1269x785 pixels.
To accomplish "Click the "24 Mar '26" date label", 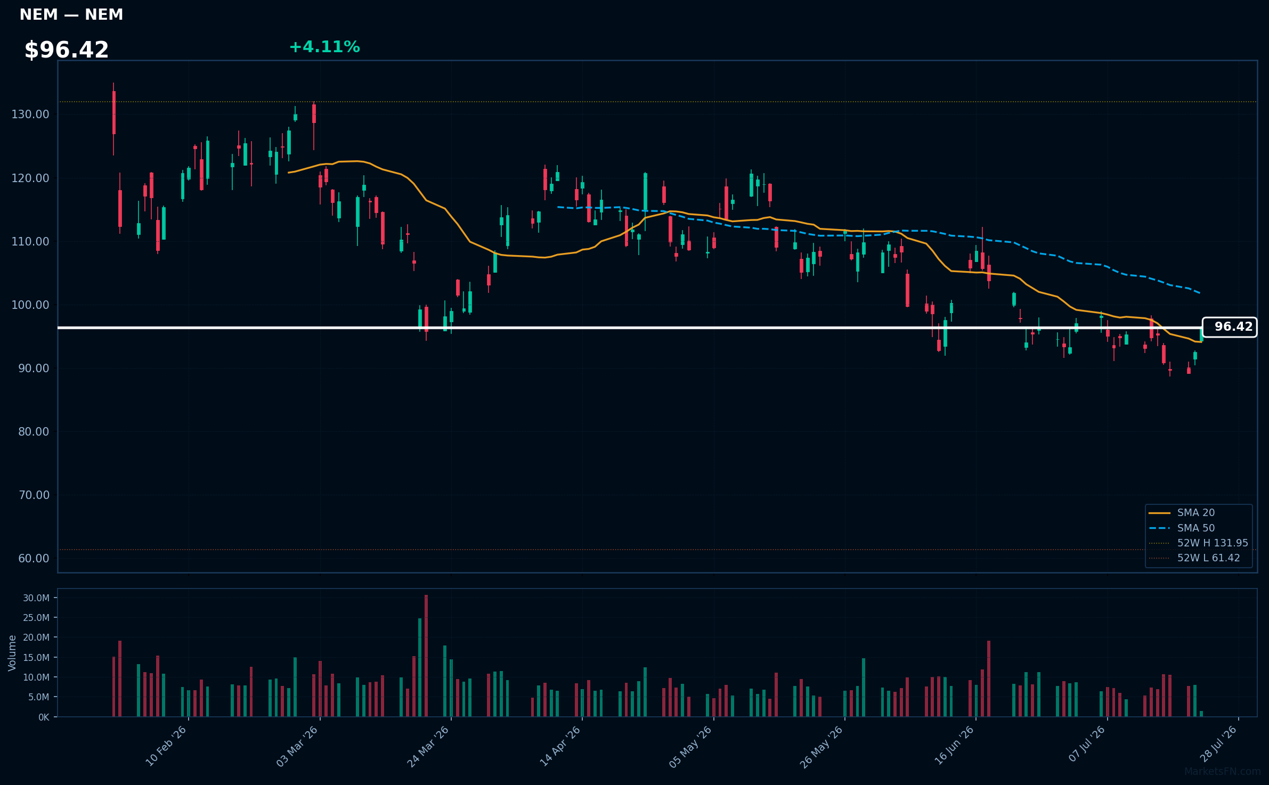I will 428,746.
